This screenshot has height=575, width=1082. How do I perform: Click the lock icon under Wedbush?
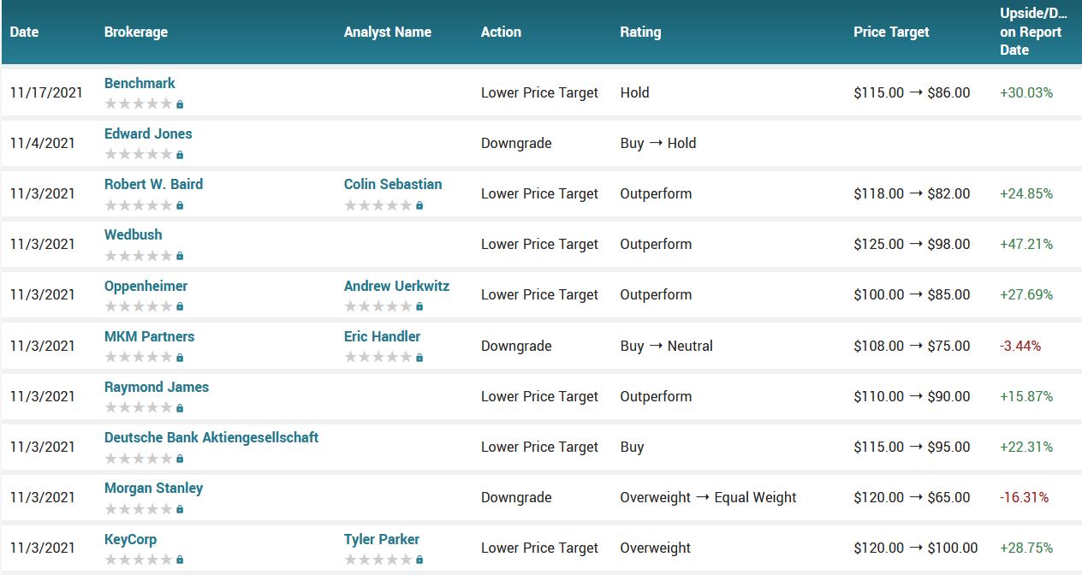(180, 256)
